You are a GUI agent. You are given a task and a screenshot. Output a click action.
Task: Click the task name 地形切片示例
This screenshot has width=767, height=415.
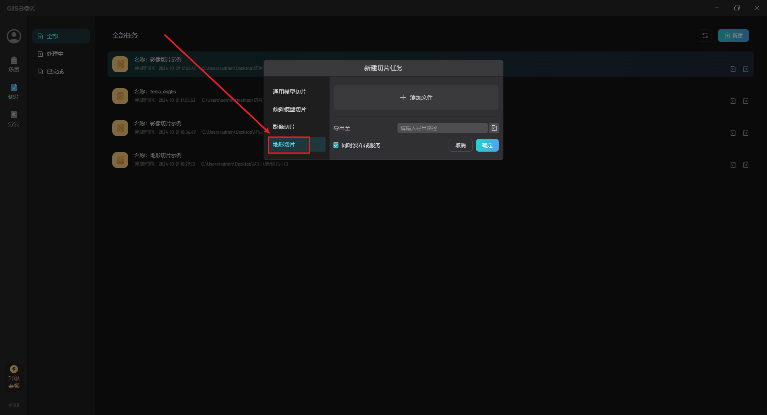166,155
